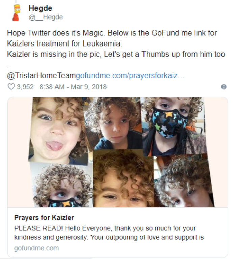Open the Hegde display name profile

(x=40, y=8)
